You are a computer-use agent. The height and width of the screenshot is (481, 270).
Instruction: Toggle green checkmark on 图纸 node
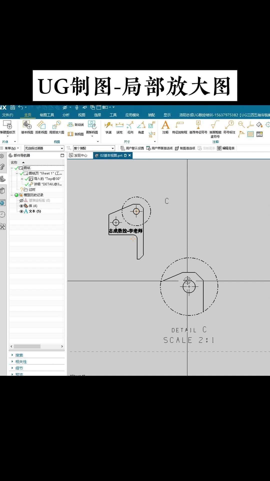coord(16,168)
